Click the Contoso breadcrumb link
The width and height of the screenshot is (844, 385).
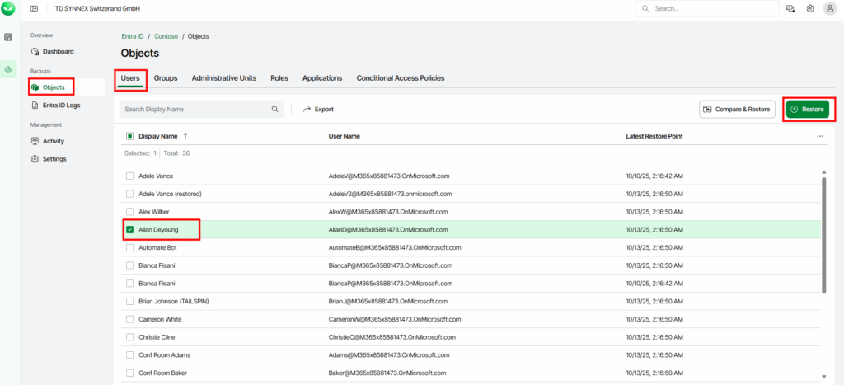click(167, 36)
